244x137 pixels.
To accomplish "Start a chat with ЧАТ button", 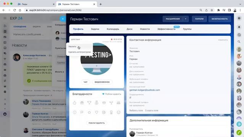I will pos(85,82).
